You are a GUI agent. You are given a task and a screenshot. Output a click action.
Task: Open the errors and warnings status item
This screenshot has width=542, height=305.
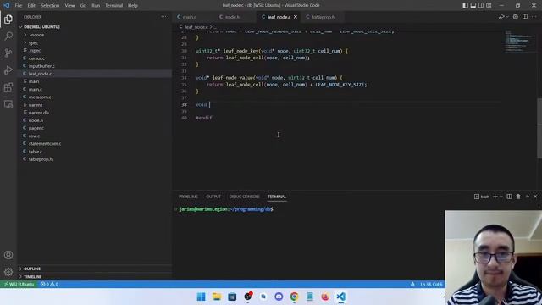pyautogui.click(x=49, y=285)
